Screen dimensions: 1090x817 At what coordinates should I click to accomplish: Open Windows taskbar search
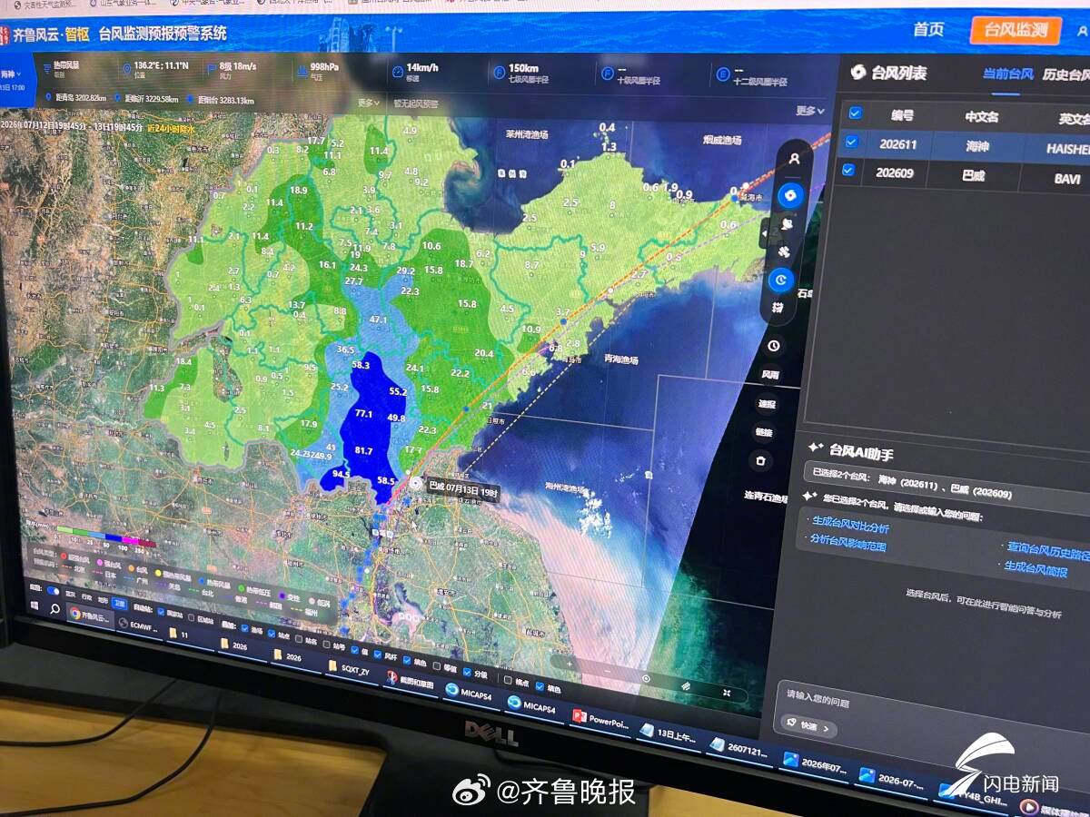tap(54, 608)
